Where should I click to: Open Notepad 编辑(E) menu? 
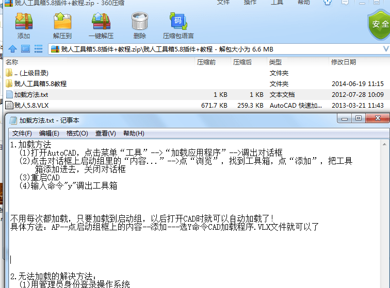point(49,133)
